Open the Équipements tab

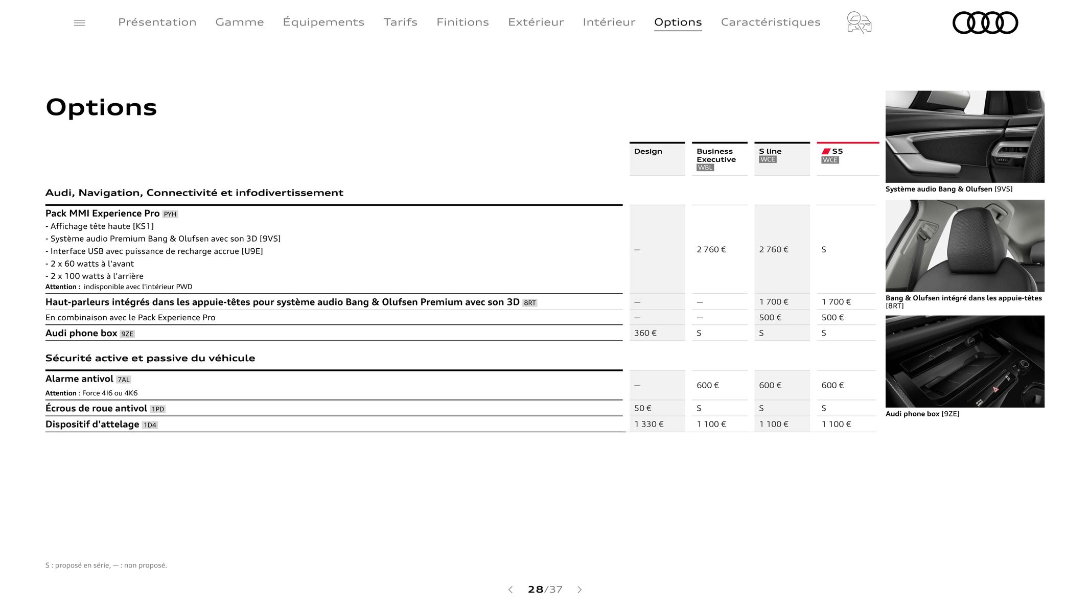[323, 22]
